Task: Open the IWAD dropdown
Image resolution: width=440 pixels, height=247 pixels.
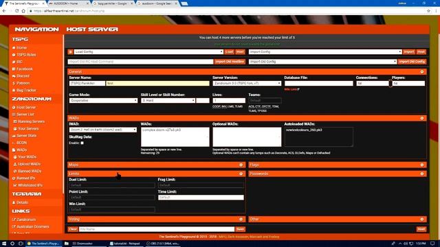Action: pyautogui.click(x=103, y=130)
